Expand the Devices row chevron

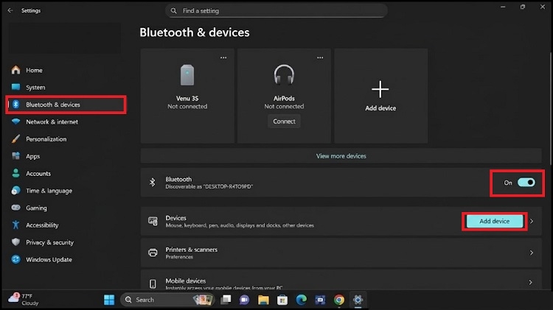tap(532, 221)
